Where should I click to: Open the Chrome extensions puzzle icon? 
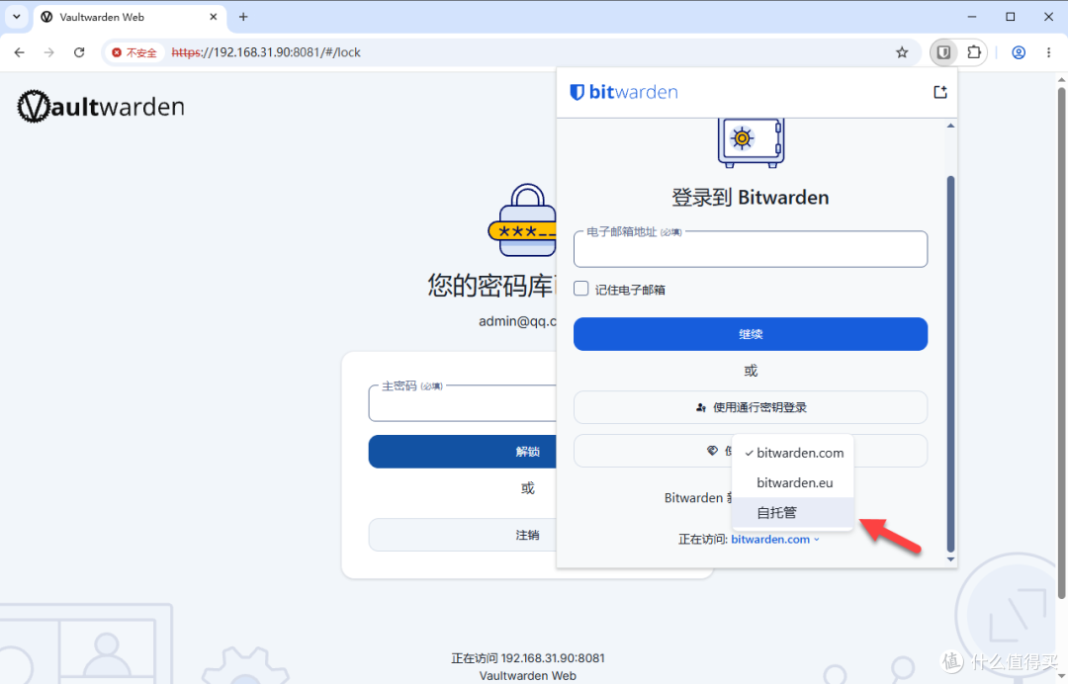pyautogui.click(x=974, y=52)
